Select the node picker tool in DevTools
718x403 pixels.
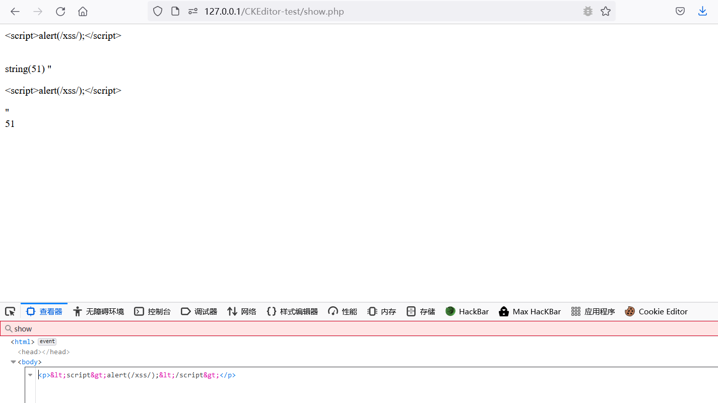(10, 311)
